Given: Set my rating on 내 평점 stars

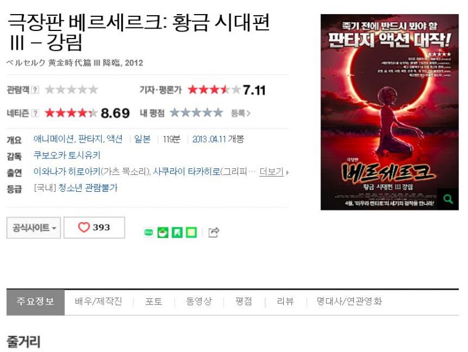Looking at the screenshot, I should tap(197, 113).
